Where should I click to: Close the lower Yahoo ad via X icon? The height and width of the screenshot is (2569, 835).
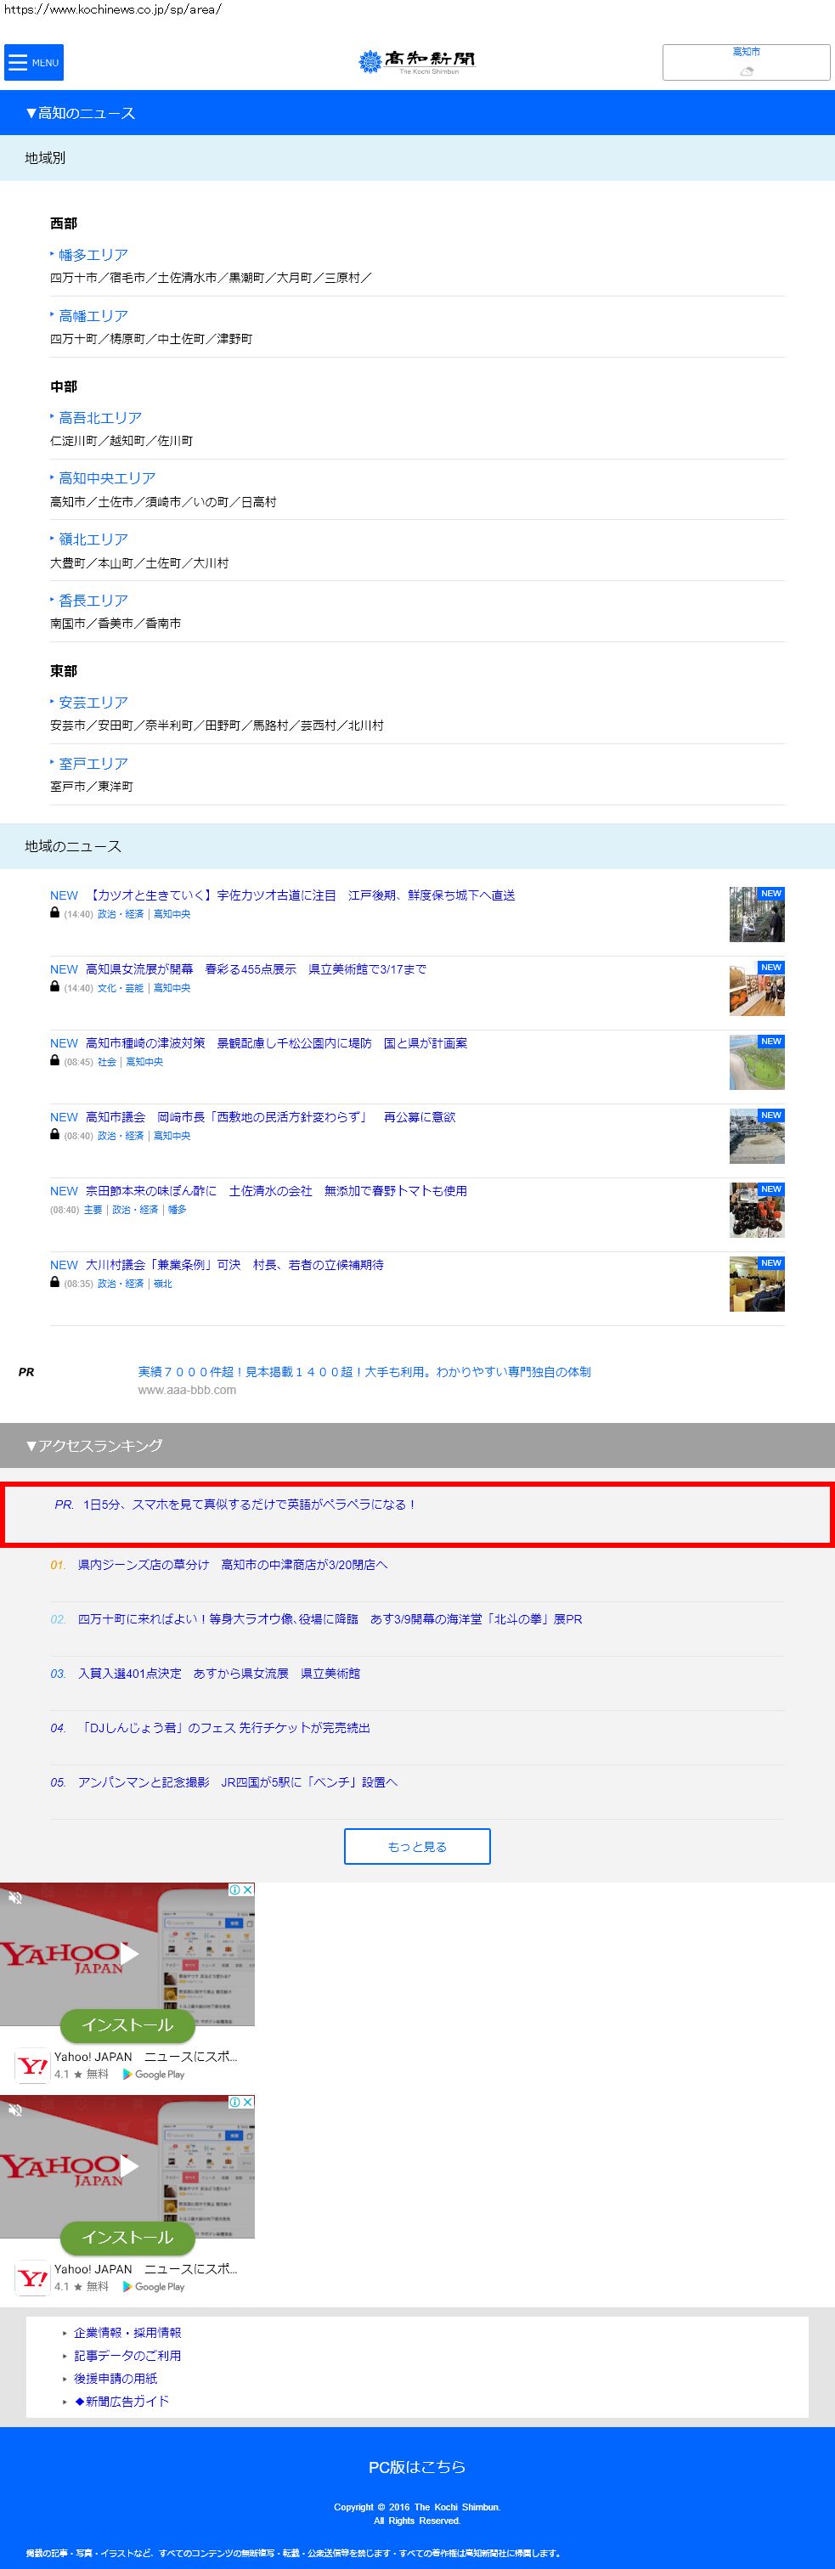248,2101
